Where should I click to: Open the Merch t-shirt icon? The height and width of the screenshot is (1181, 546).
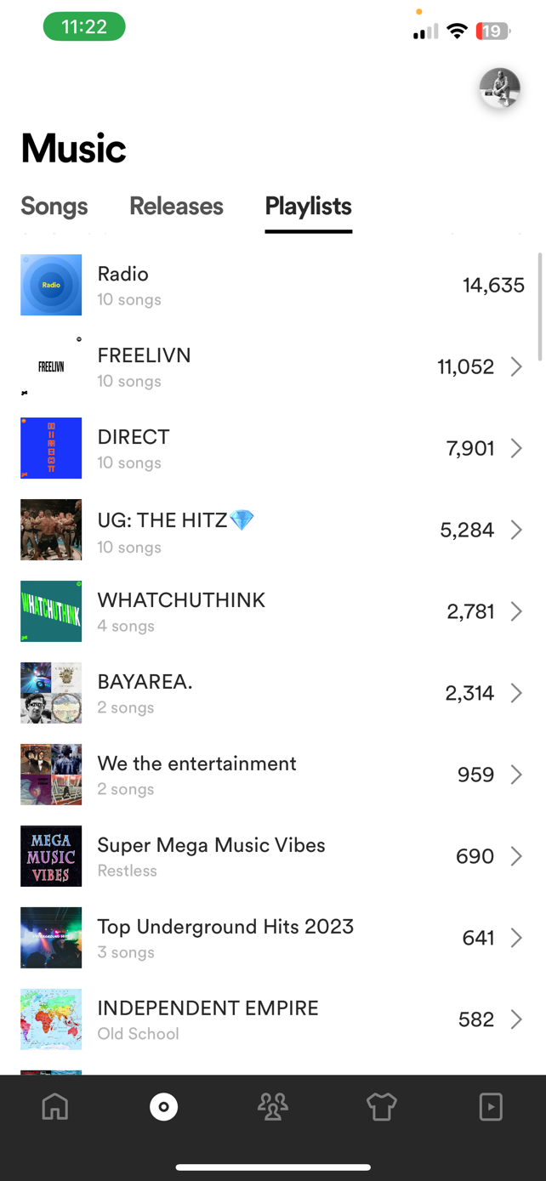382,1106
